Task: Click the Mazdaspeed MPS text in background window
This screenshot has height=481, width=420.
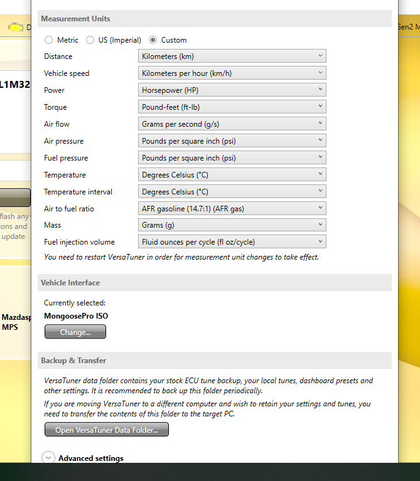Action: 16,322
